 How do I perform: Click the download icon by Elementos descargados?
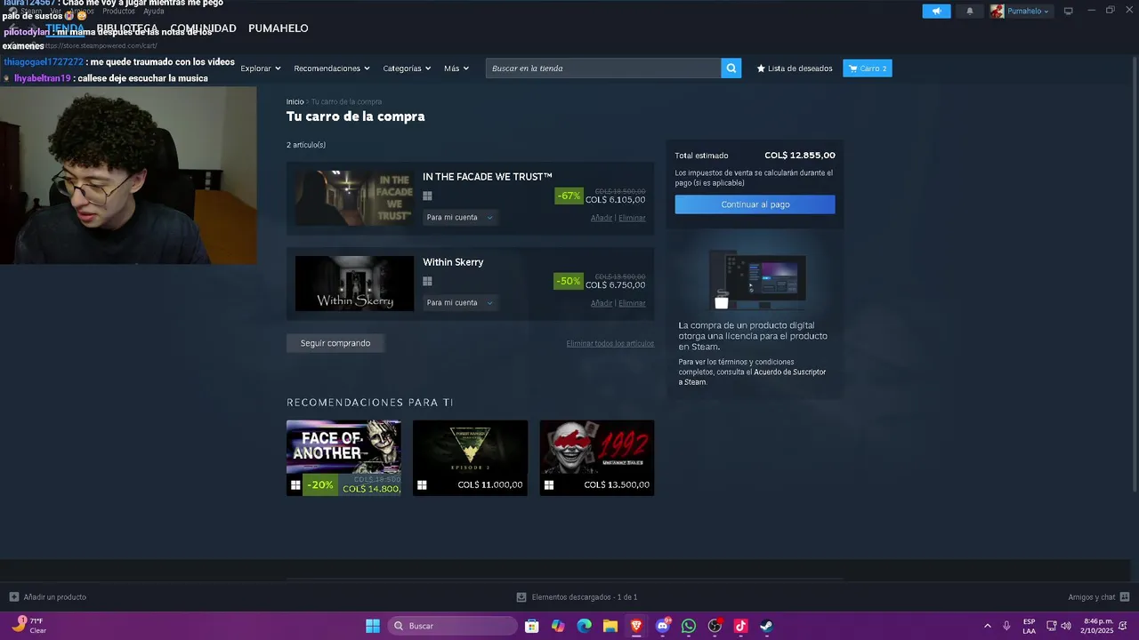tap(521, 597)
